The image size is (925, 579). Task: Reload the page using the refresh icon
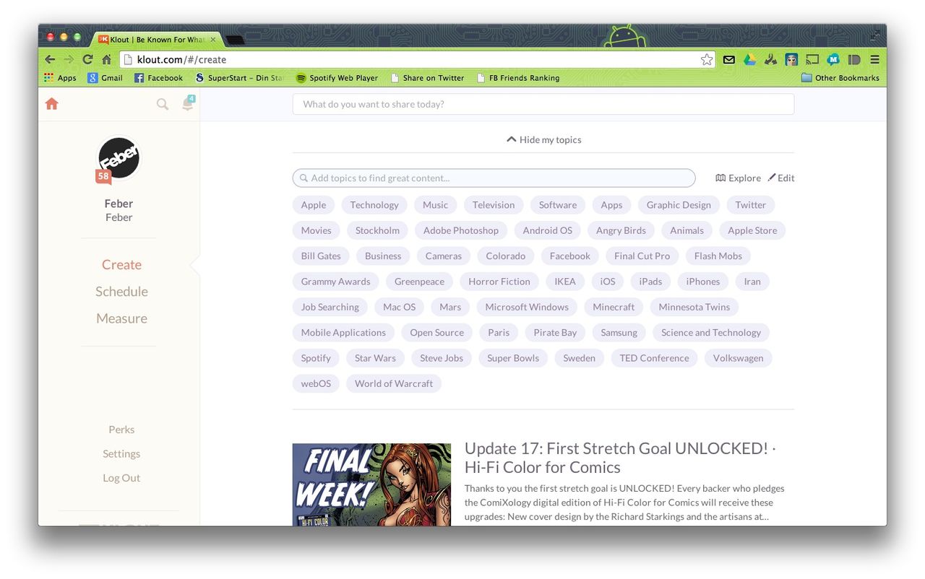87,60
